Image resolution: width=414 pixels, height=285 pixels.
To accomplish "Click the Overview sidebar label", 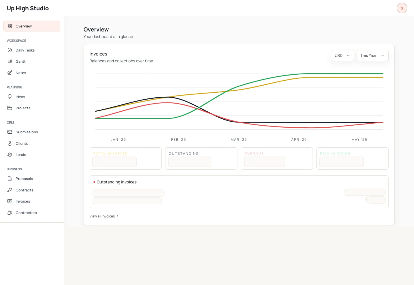I will point(24,26).
